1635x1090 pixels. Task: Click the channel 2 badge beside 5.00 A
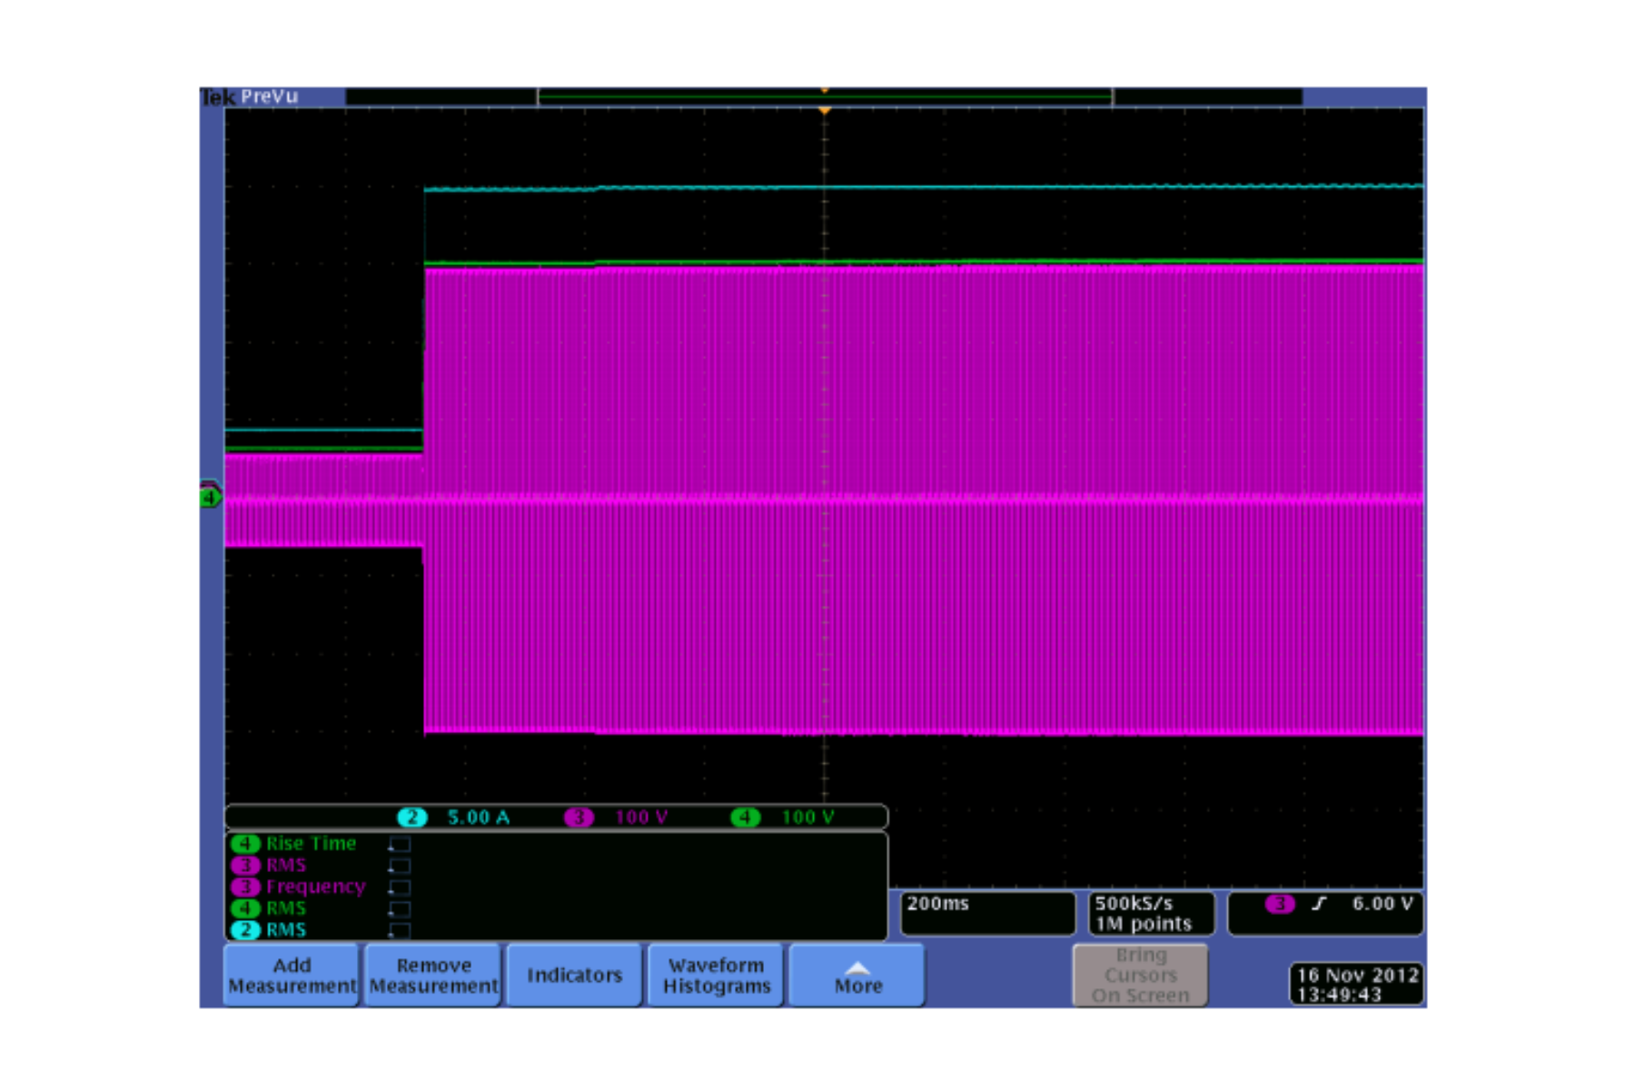point(412,817)
